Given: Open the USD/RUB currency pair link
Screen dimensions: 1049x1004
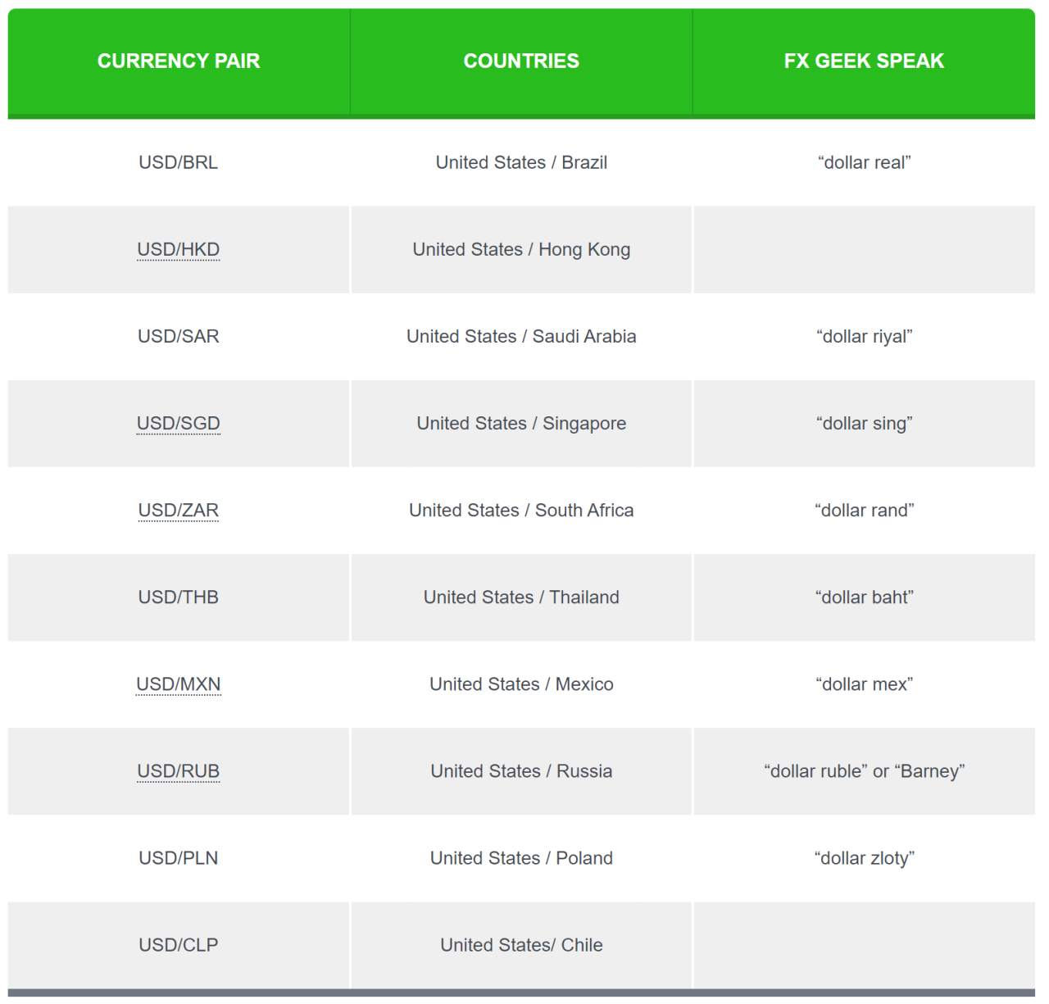Looking at the screenshot, I should pos(178,770).
